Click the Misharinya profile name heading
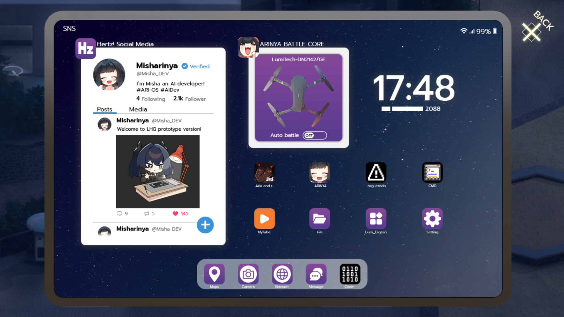 tap(157, 66)
